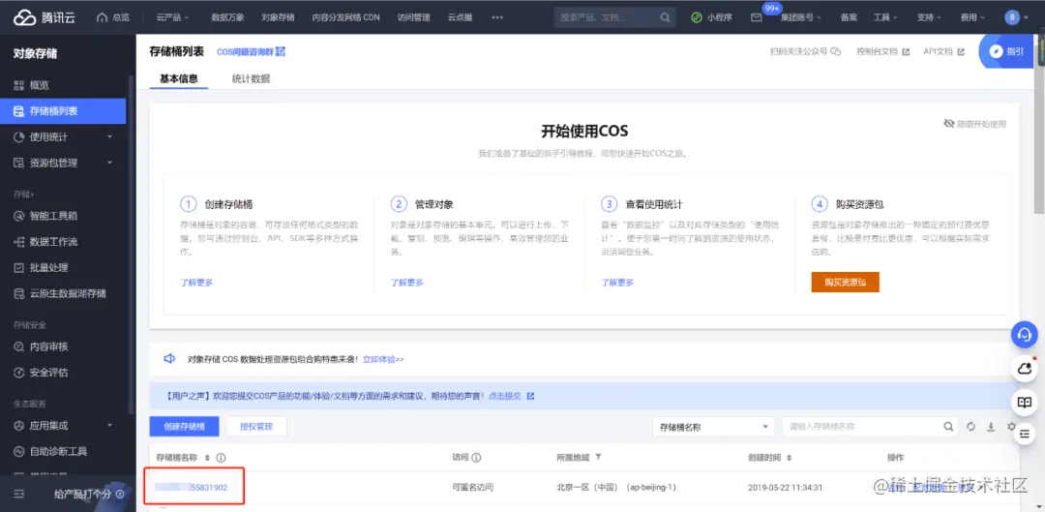Filter by 所属地域 funnel icon

[x=599, y=458]
